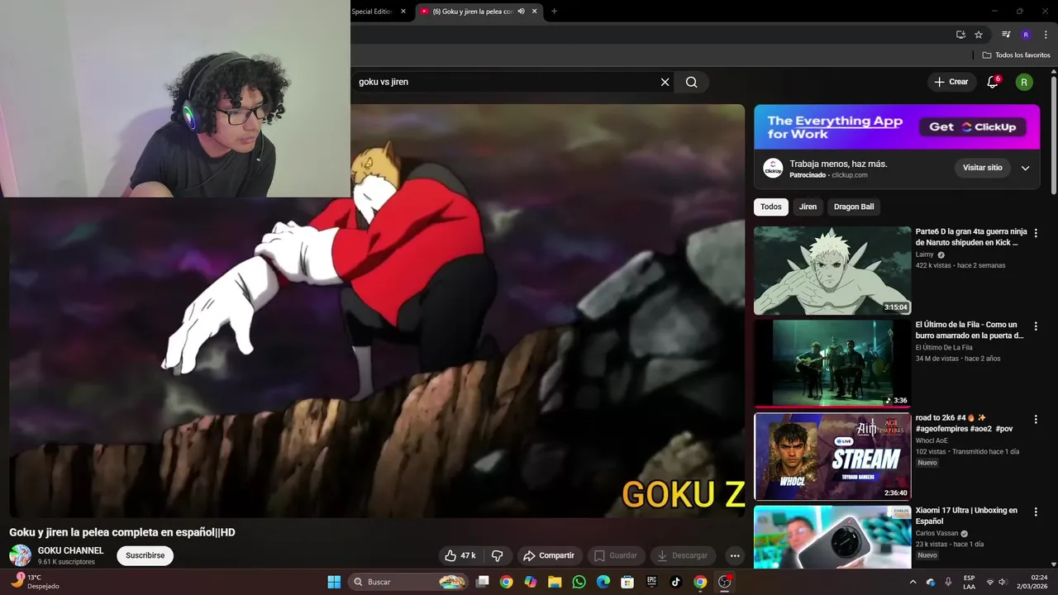Image resolution: width=1058 pixels, height=595 pixels.
Task: Open the Windows Start menu
Action: (334, 582)
